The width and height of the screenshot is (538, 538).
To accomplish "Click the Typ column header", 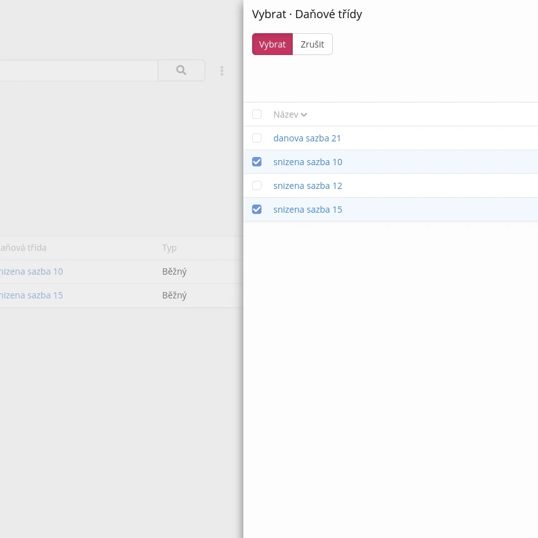I will (x=170, y=248).
